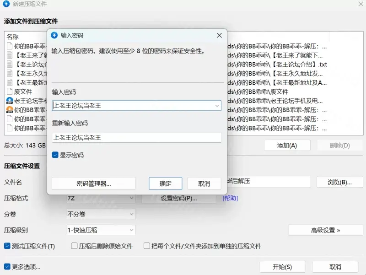Select the file icon of 【老王永久 row
The width and height of the screenshot is (366, 275).
(x=10, y=73)
